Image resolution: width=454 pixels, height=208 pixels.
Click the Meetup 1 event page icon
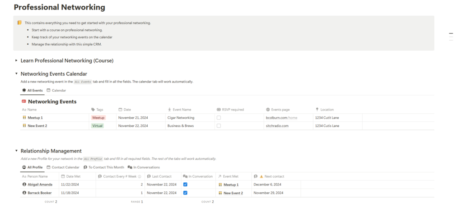coord(24,118)
